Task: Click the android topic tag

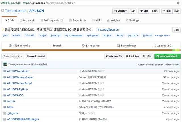Action: click(x=16, y=35)
